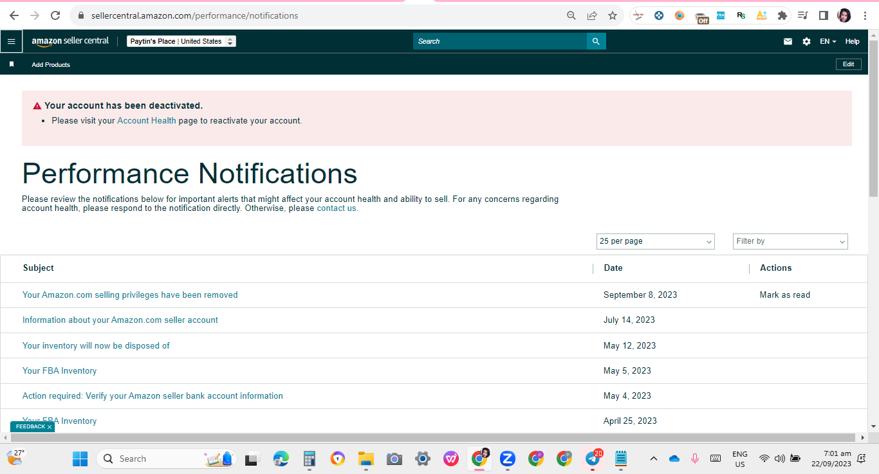
Task: Open the extension with the Off badge
Action: pyautogui.click(x=701, y=17)
